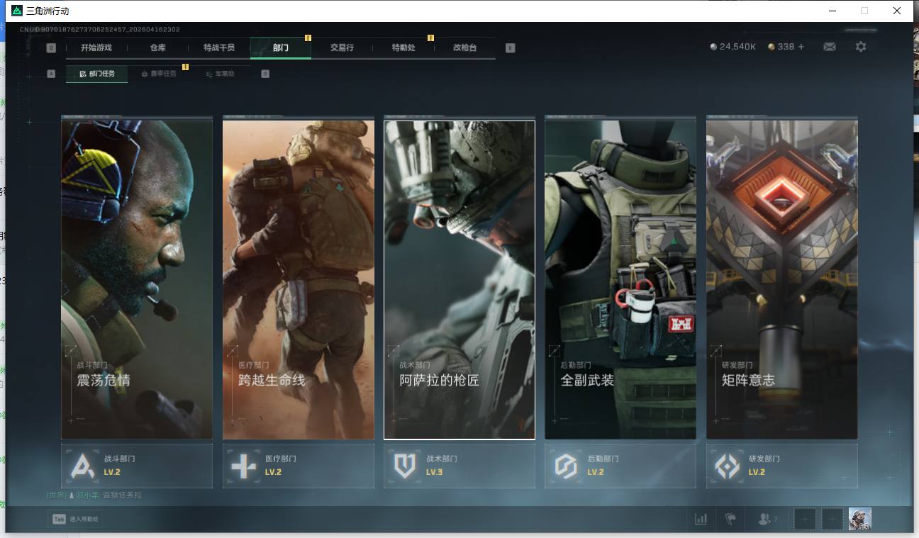Screen dimensions: 919x538
Task: Click the tactical department shield emblem icon
Action: point(405,466)
